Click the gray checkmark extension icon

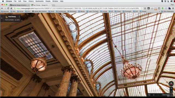[x=159, y=8]
